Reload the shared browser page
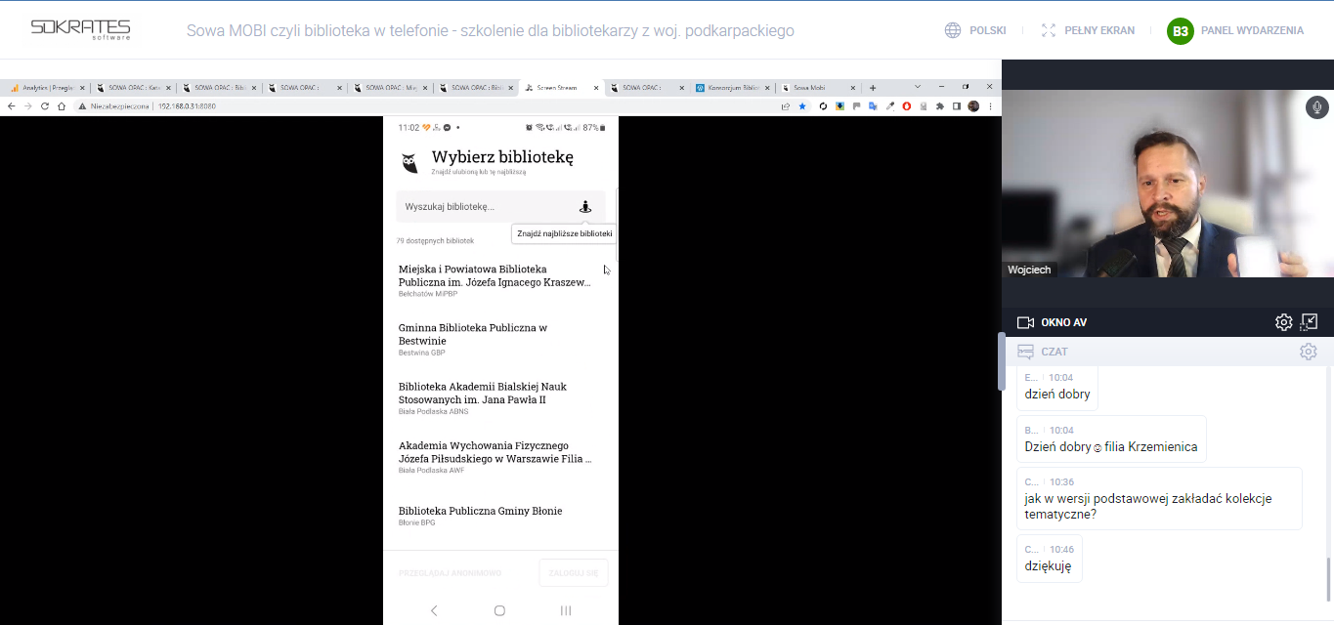Viewport: 1334px width, 625px height. pyautogui.click(x=45, y=105)
